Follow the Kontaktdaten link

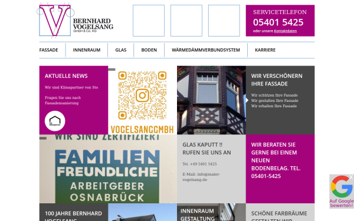(x=286, y=31)
